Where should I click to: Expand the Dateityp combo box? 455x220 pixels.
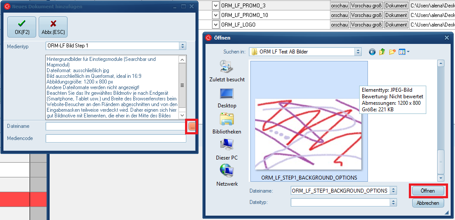pyautogui.click(x=394, y=202)
